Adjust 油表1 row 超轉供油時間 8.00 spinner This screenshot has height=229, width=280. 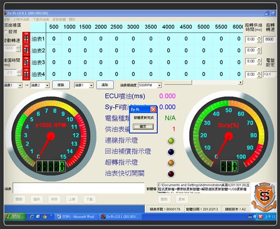259,39
